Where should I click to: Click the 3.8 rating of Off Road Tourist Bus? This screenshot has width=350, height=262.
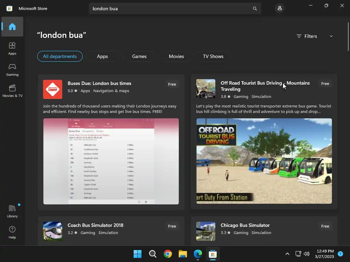click(226, 97)
